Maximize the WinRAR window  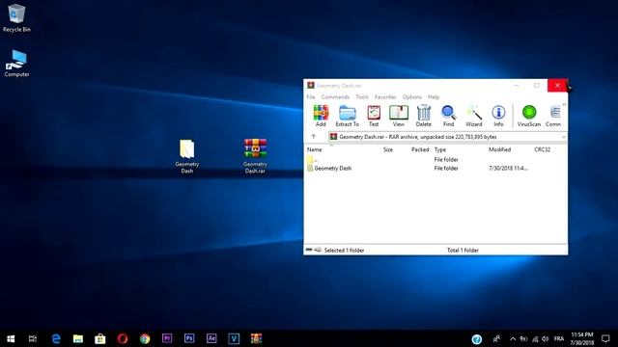coord(537,86)
